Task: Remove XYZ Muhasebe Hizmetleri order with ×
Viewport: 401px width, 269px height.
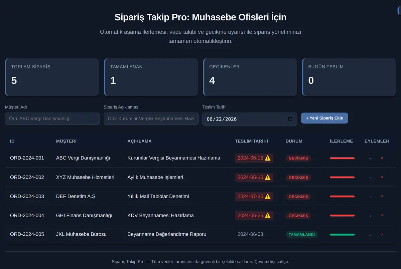Action: [382, 177]
